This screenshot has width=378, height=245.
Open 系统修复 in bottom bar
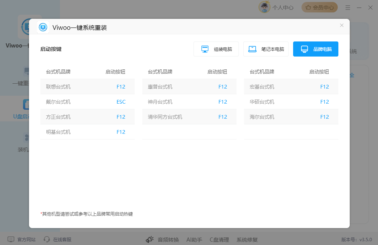pos(247,240)
